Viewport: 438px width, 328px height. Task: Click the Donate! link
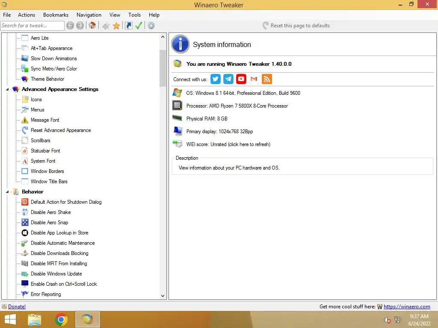17,307
